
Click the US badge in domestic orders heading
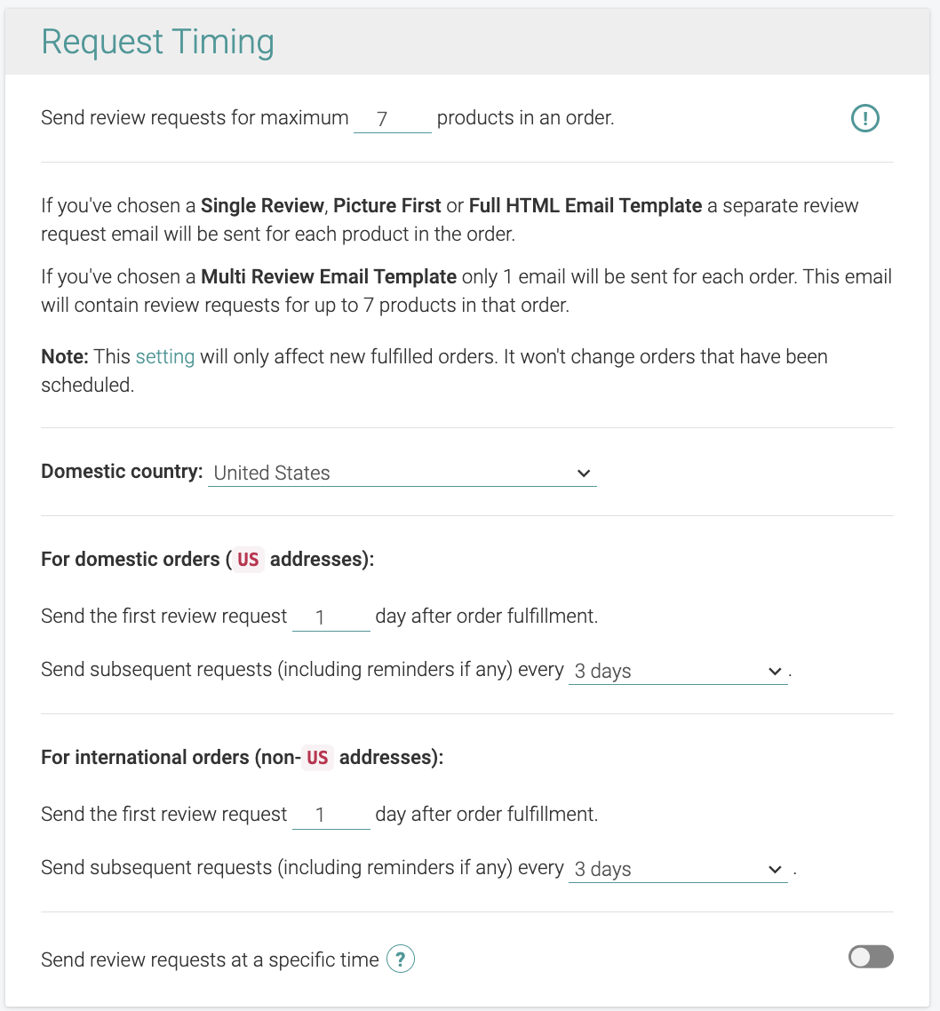(x=248, y=561)
